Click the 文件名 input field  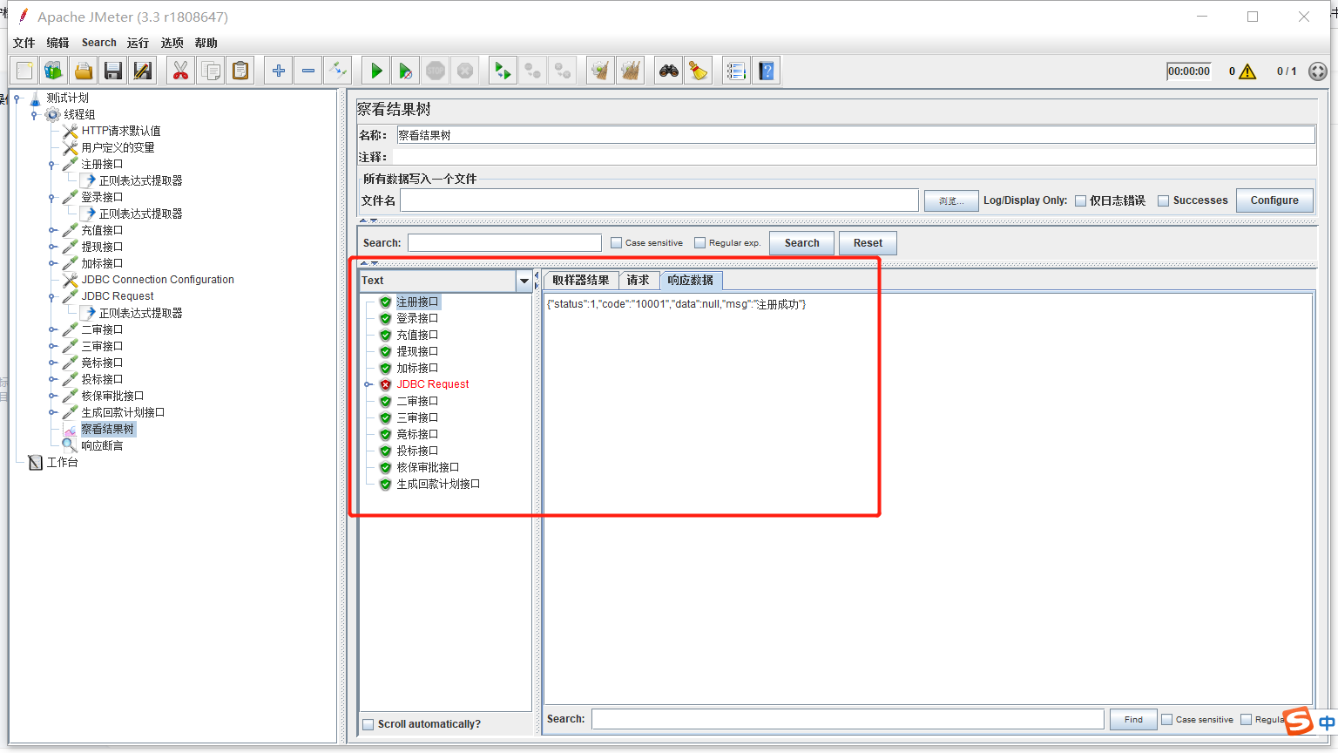pos(659,200)
